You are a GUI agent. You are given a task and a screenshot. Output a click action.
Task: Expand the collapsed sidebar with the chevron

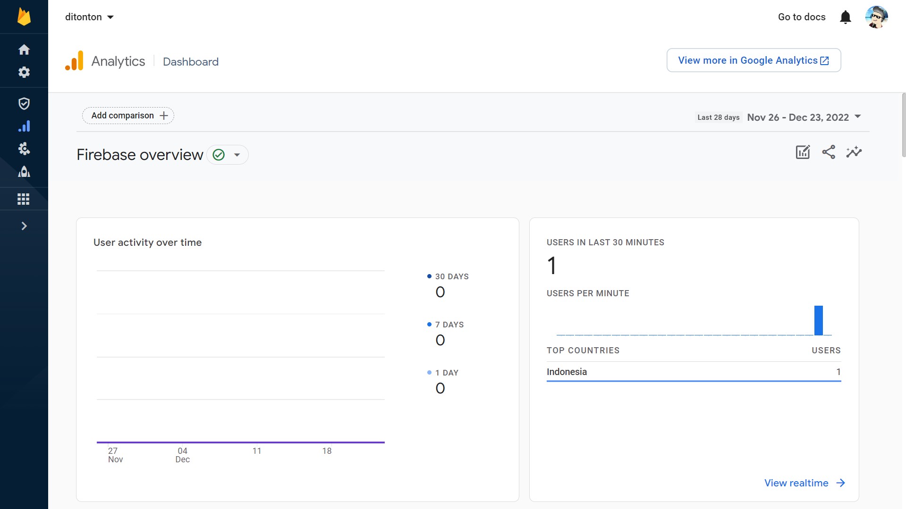pos(24,226)
